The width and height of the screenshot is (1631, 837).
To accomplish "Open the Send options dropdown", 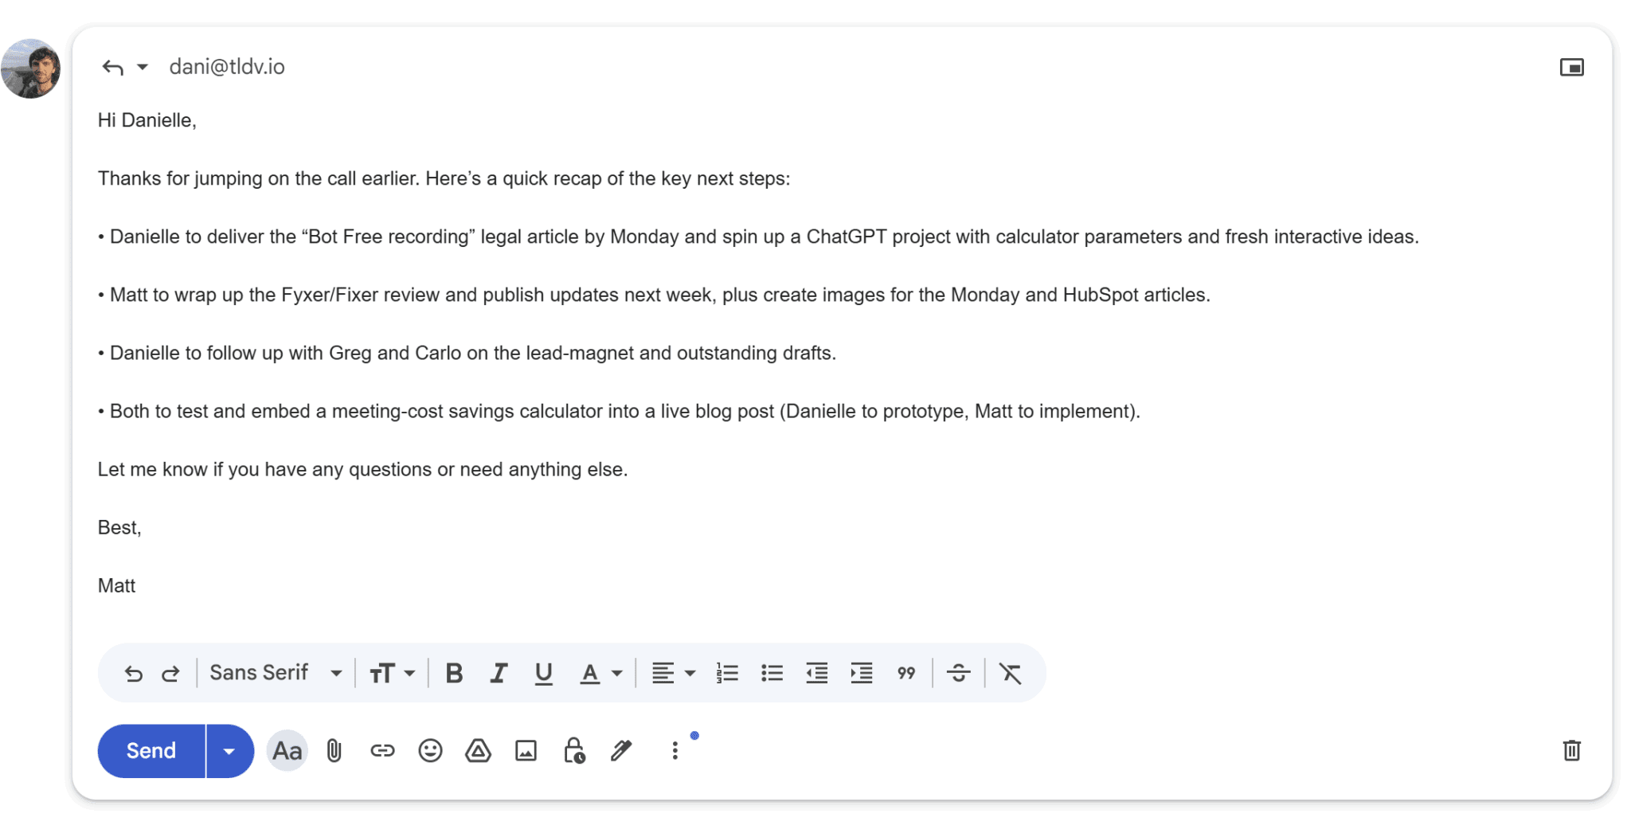I will (228, 750).
